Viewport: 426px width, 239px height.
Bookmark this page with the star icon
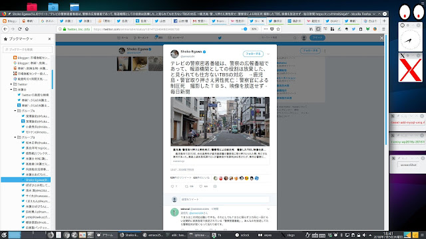pyautogui.click(x=278, y=29)
